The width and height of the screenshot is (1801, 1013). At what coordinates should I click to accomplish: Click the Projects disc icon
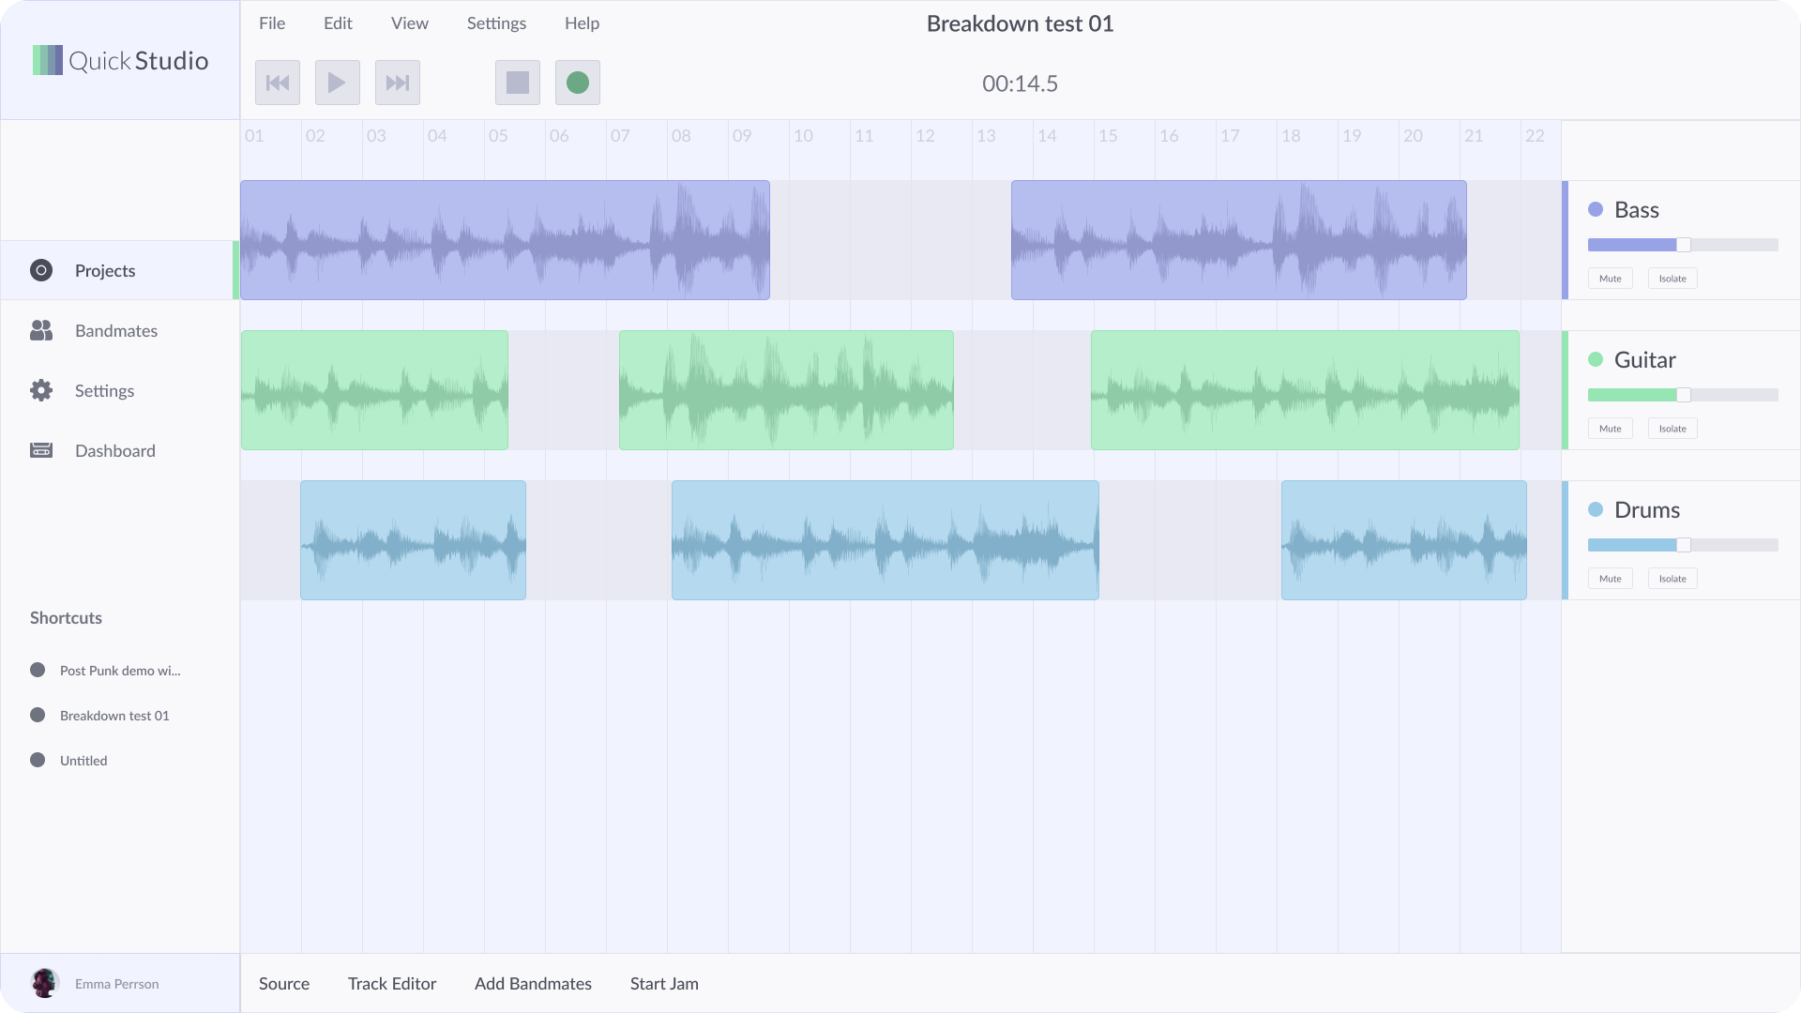click(x=41, y=270)
